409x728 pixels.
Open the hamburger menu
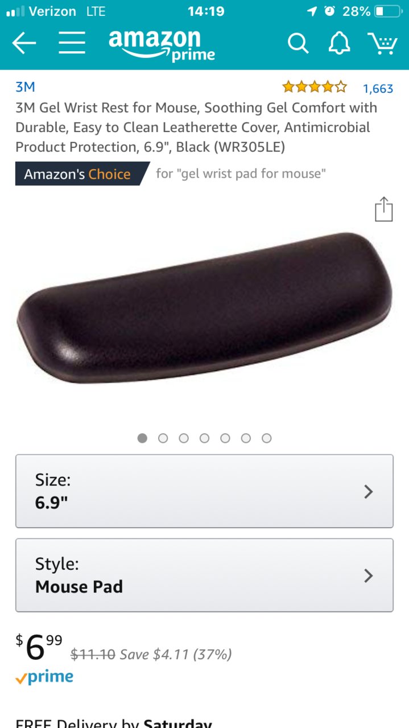coord(72,43)
